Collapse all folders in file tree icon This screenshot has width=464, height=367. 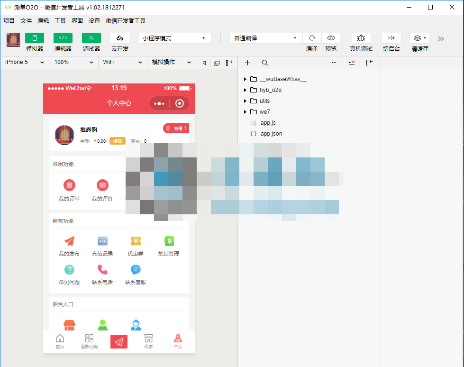coord(352,63)
